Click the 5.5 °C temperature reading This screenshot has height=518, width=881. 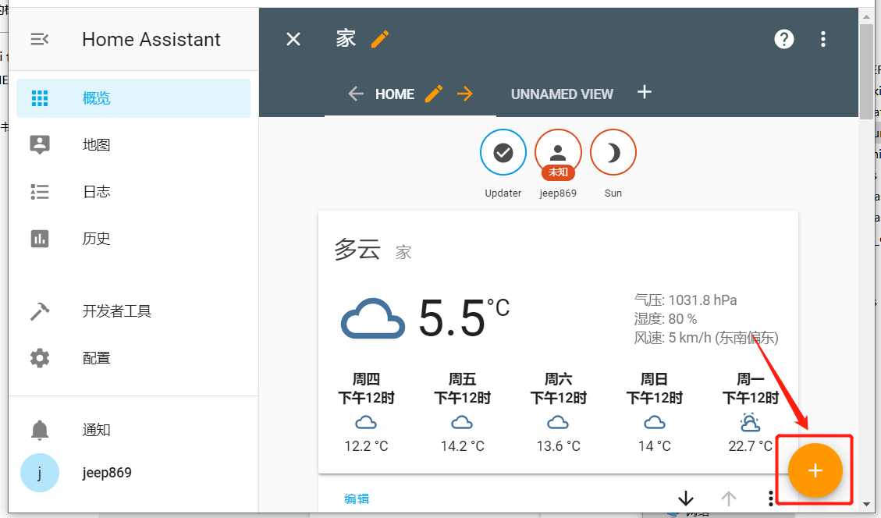tap(464, 318)
